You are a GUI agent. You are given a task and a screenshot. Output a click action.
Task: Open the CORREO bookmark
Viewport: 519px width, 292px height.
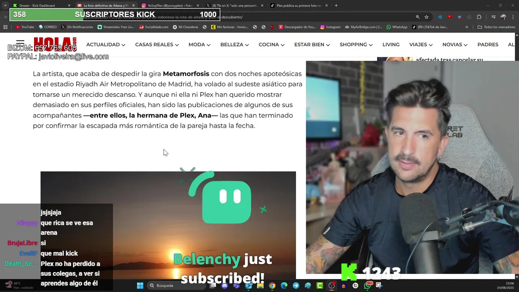pos(47,27)
